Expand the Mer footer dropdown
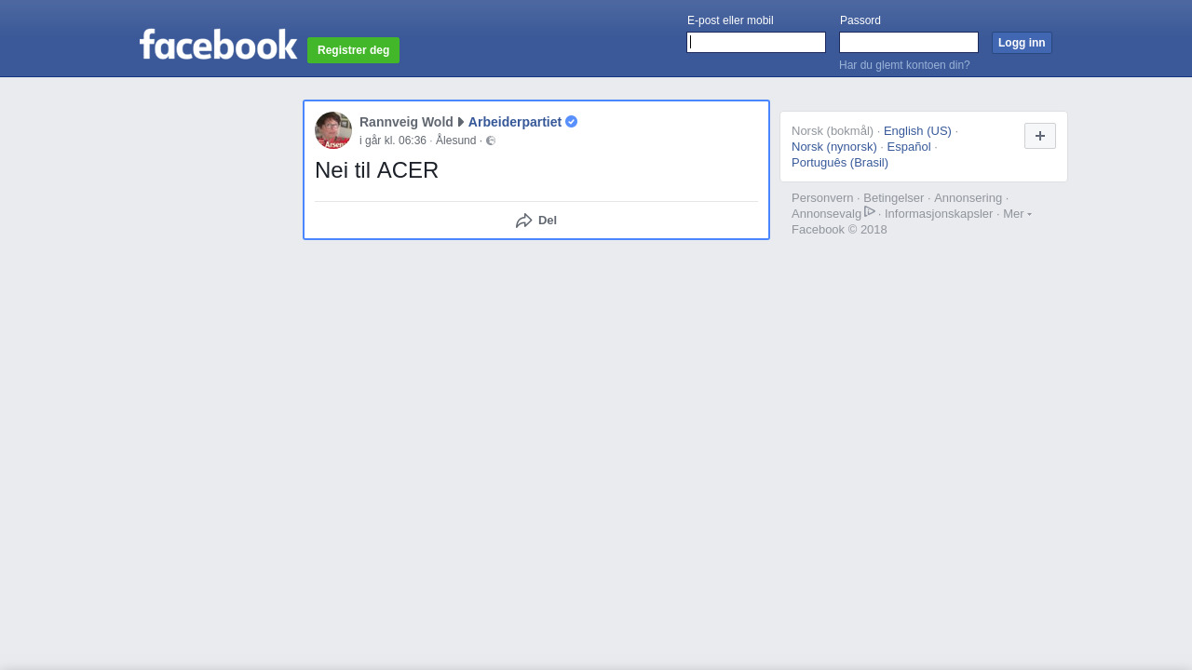 (x=1017, y=214)
